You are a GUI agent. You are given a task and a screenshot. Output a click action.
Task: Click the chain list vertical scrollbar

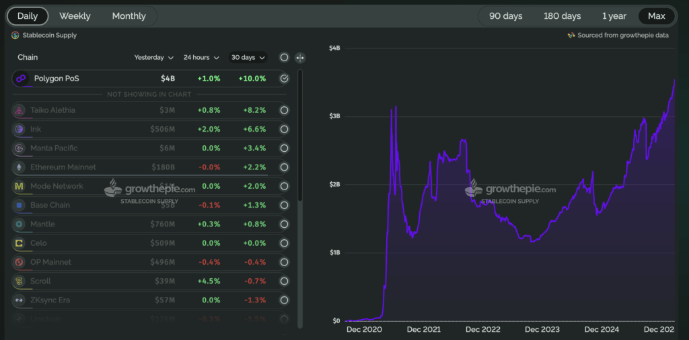tap(299, 134)
